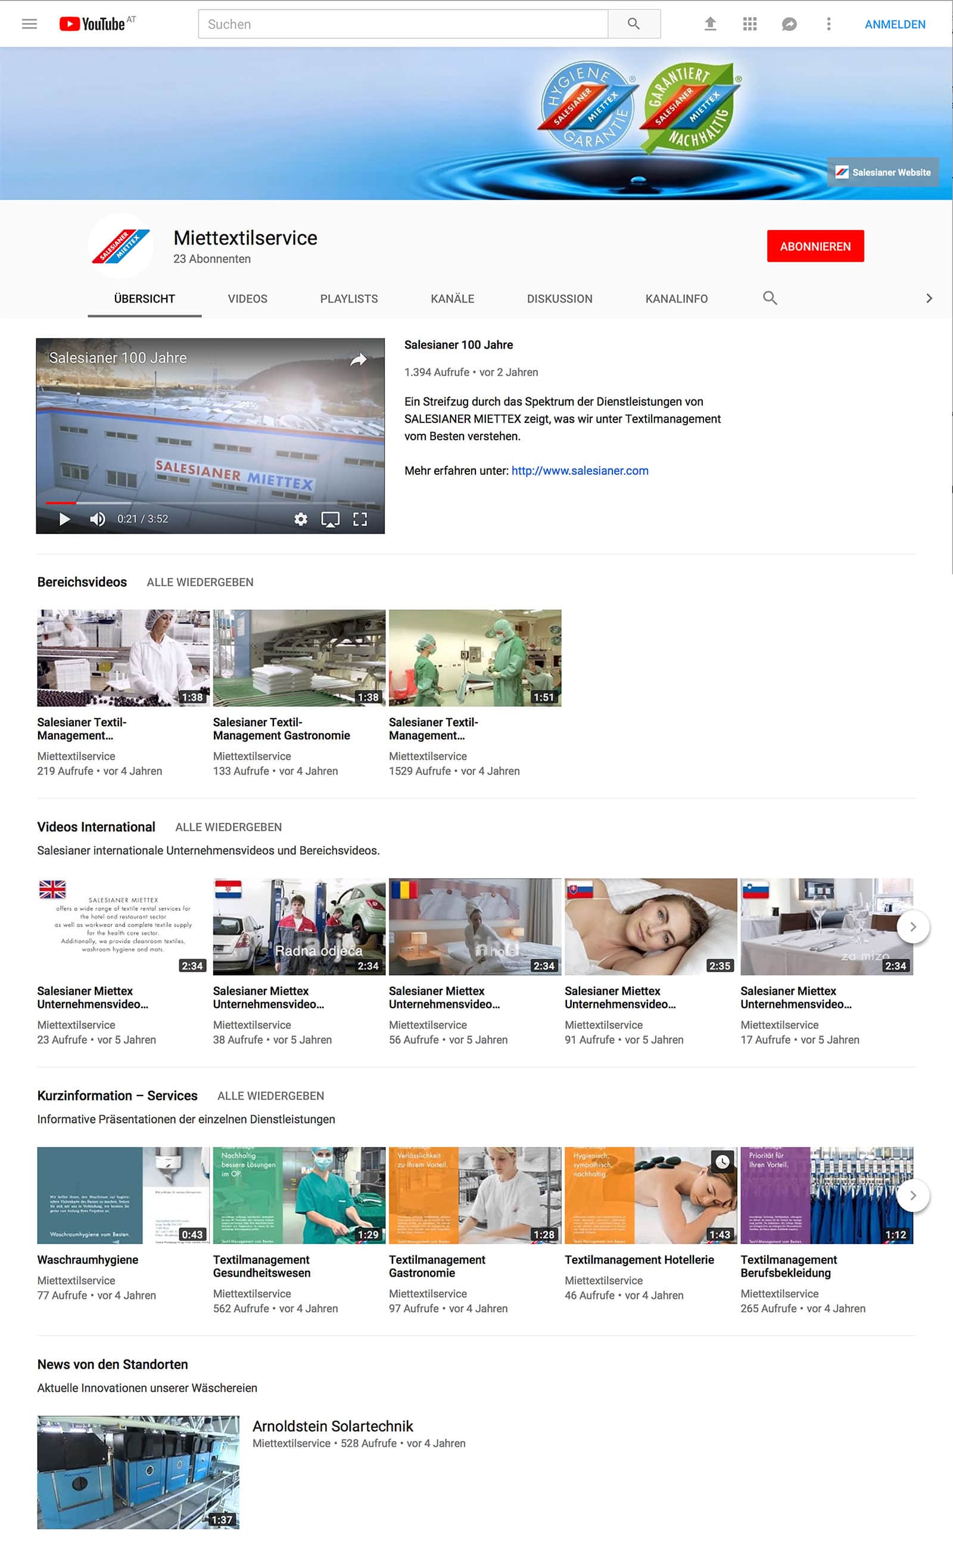Open the hamburger guide menu
Image resolution: width=953 pixels, height=1549 pixels.
point(30,24)
